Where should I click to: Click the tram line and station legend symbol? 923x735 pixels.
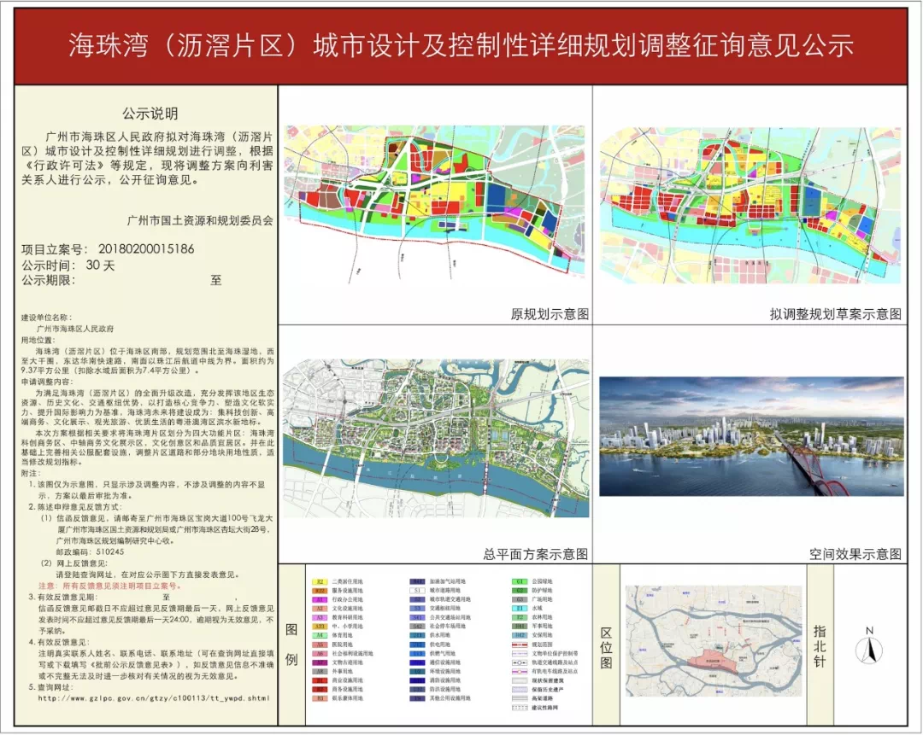click(519, 672)
